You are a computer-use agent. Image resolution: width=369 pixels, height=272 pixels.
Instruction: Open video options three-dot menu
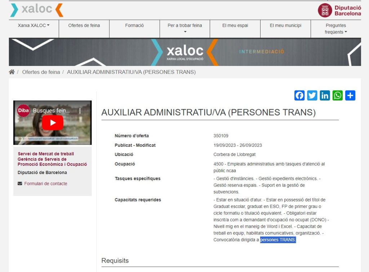coord(80,111)
